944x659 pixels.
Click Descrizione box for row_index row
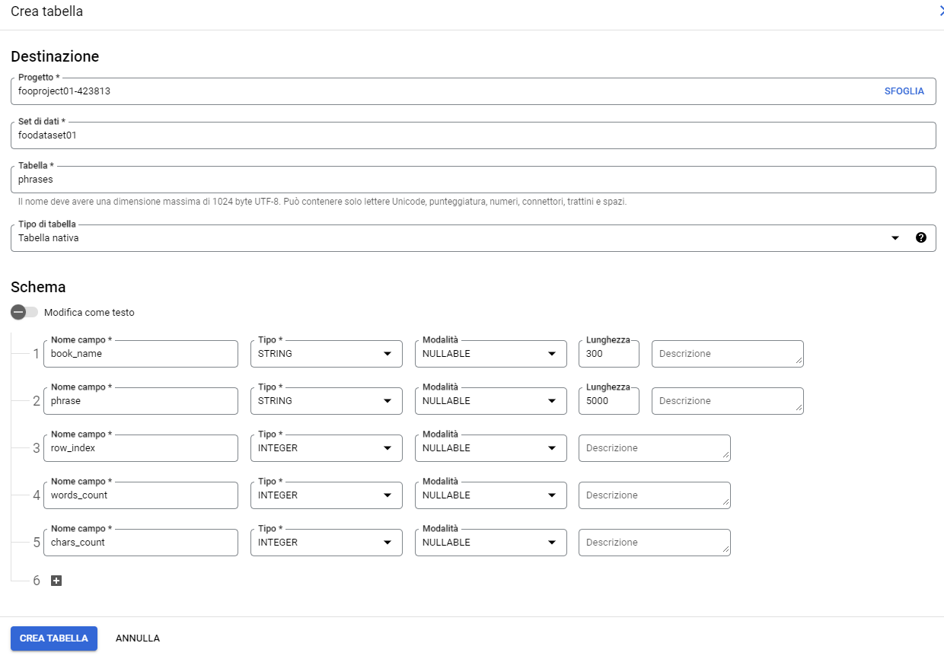655,448
